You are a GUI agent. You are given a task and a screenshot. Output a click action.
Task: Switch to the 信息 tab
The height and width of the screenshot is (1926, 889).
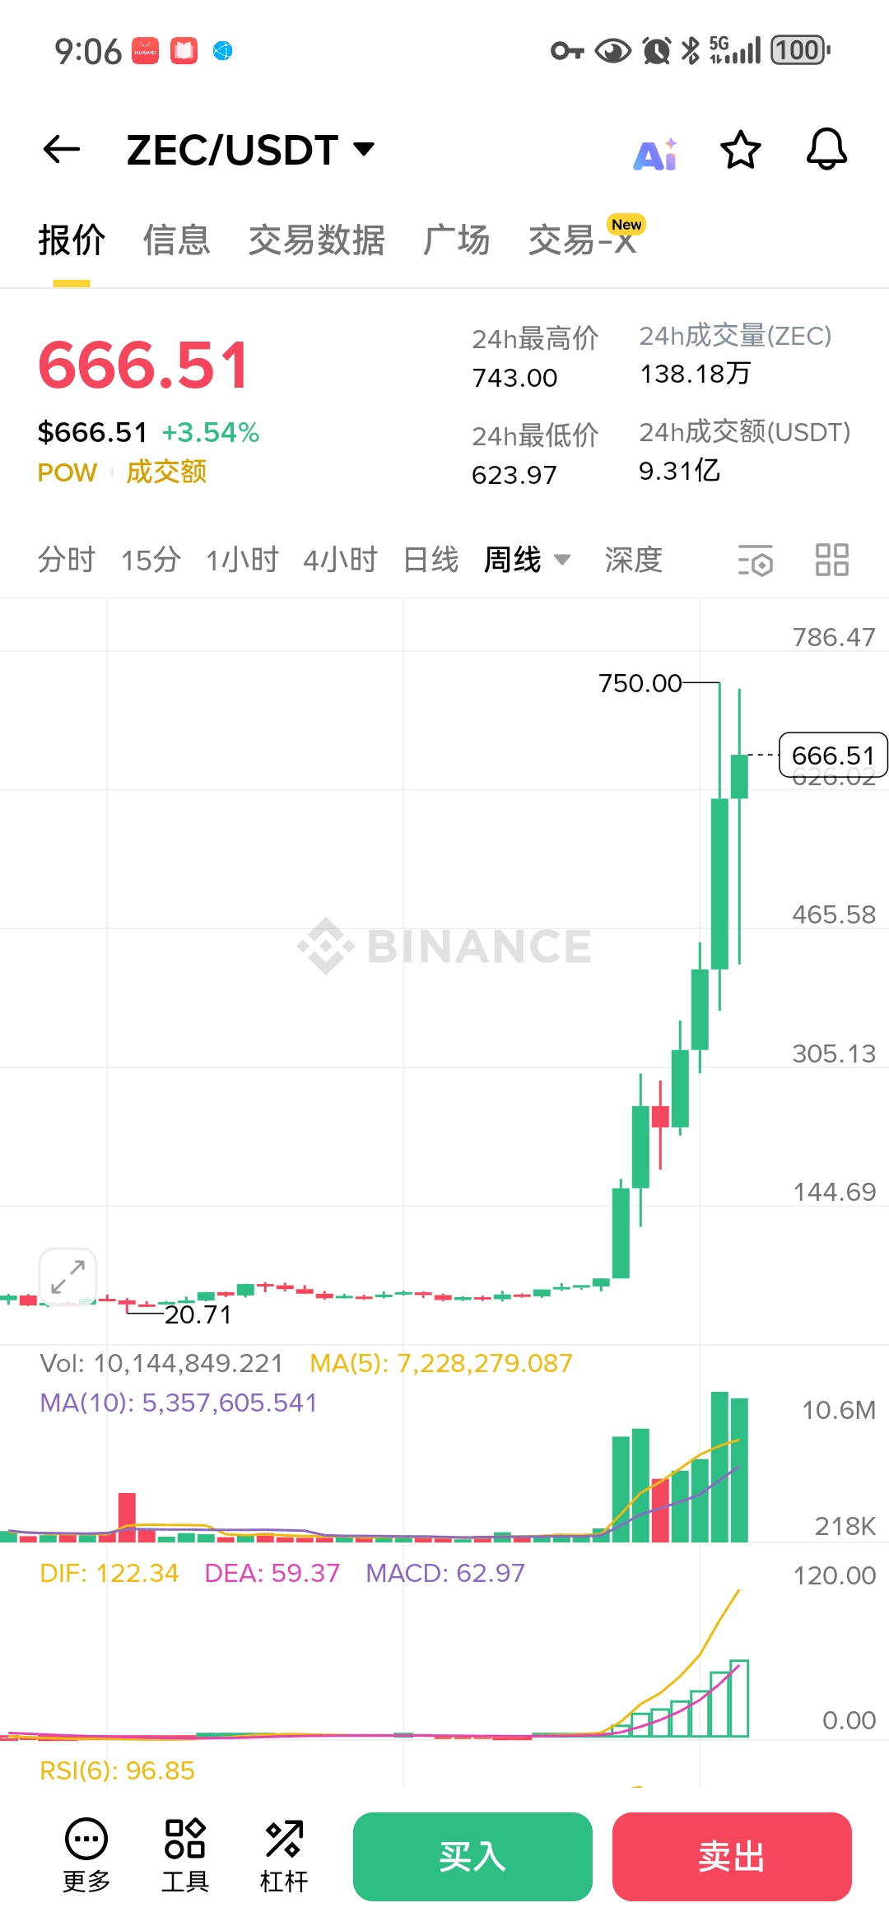pos(176,240)
